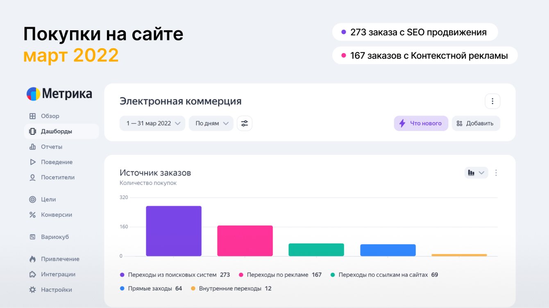The image size is (549, 308).
Task: Click the Вариокуб sidebar icon
Action: click(x=33, y=237)
